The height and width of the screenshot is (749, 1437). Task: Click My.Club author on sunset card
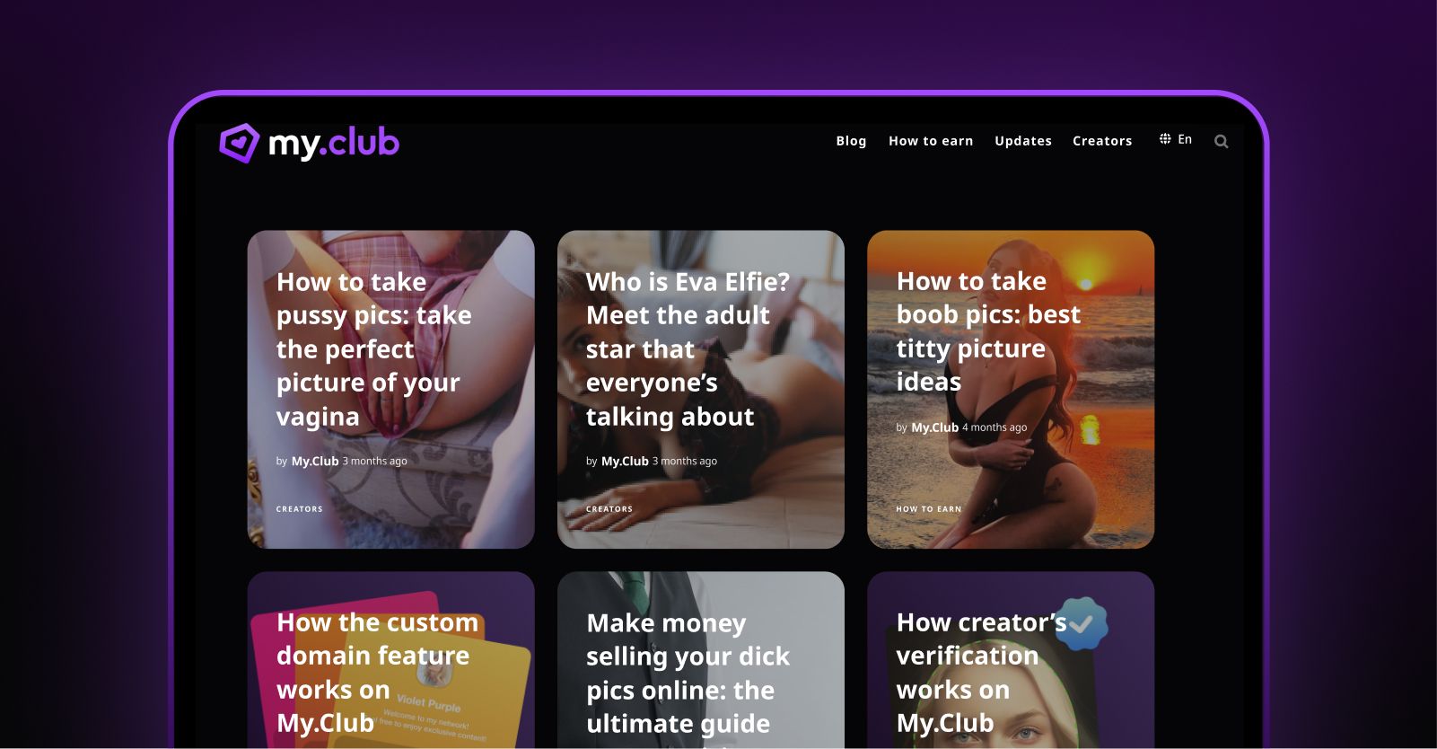point(934,427)
